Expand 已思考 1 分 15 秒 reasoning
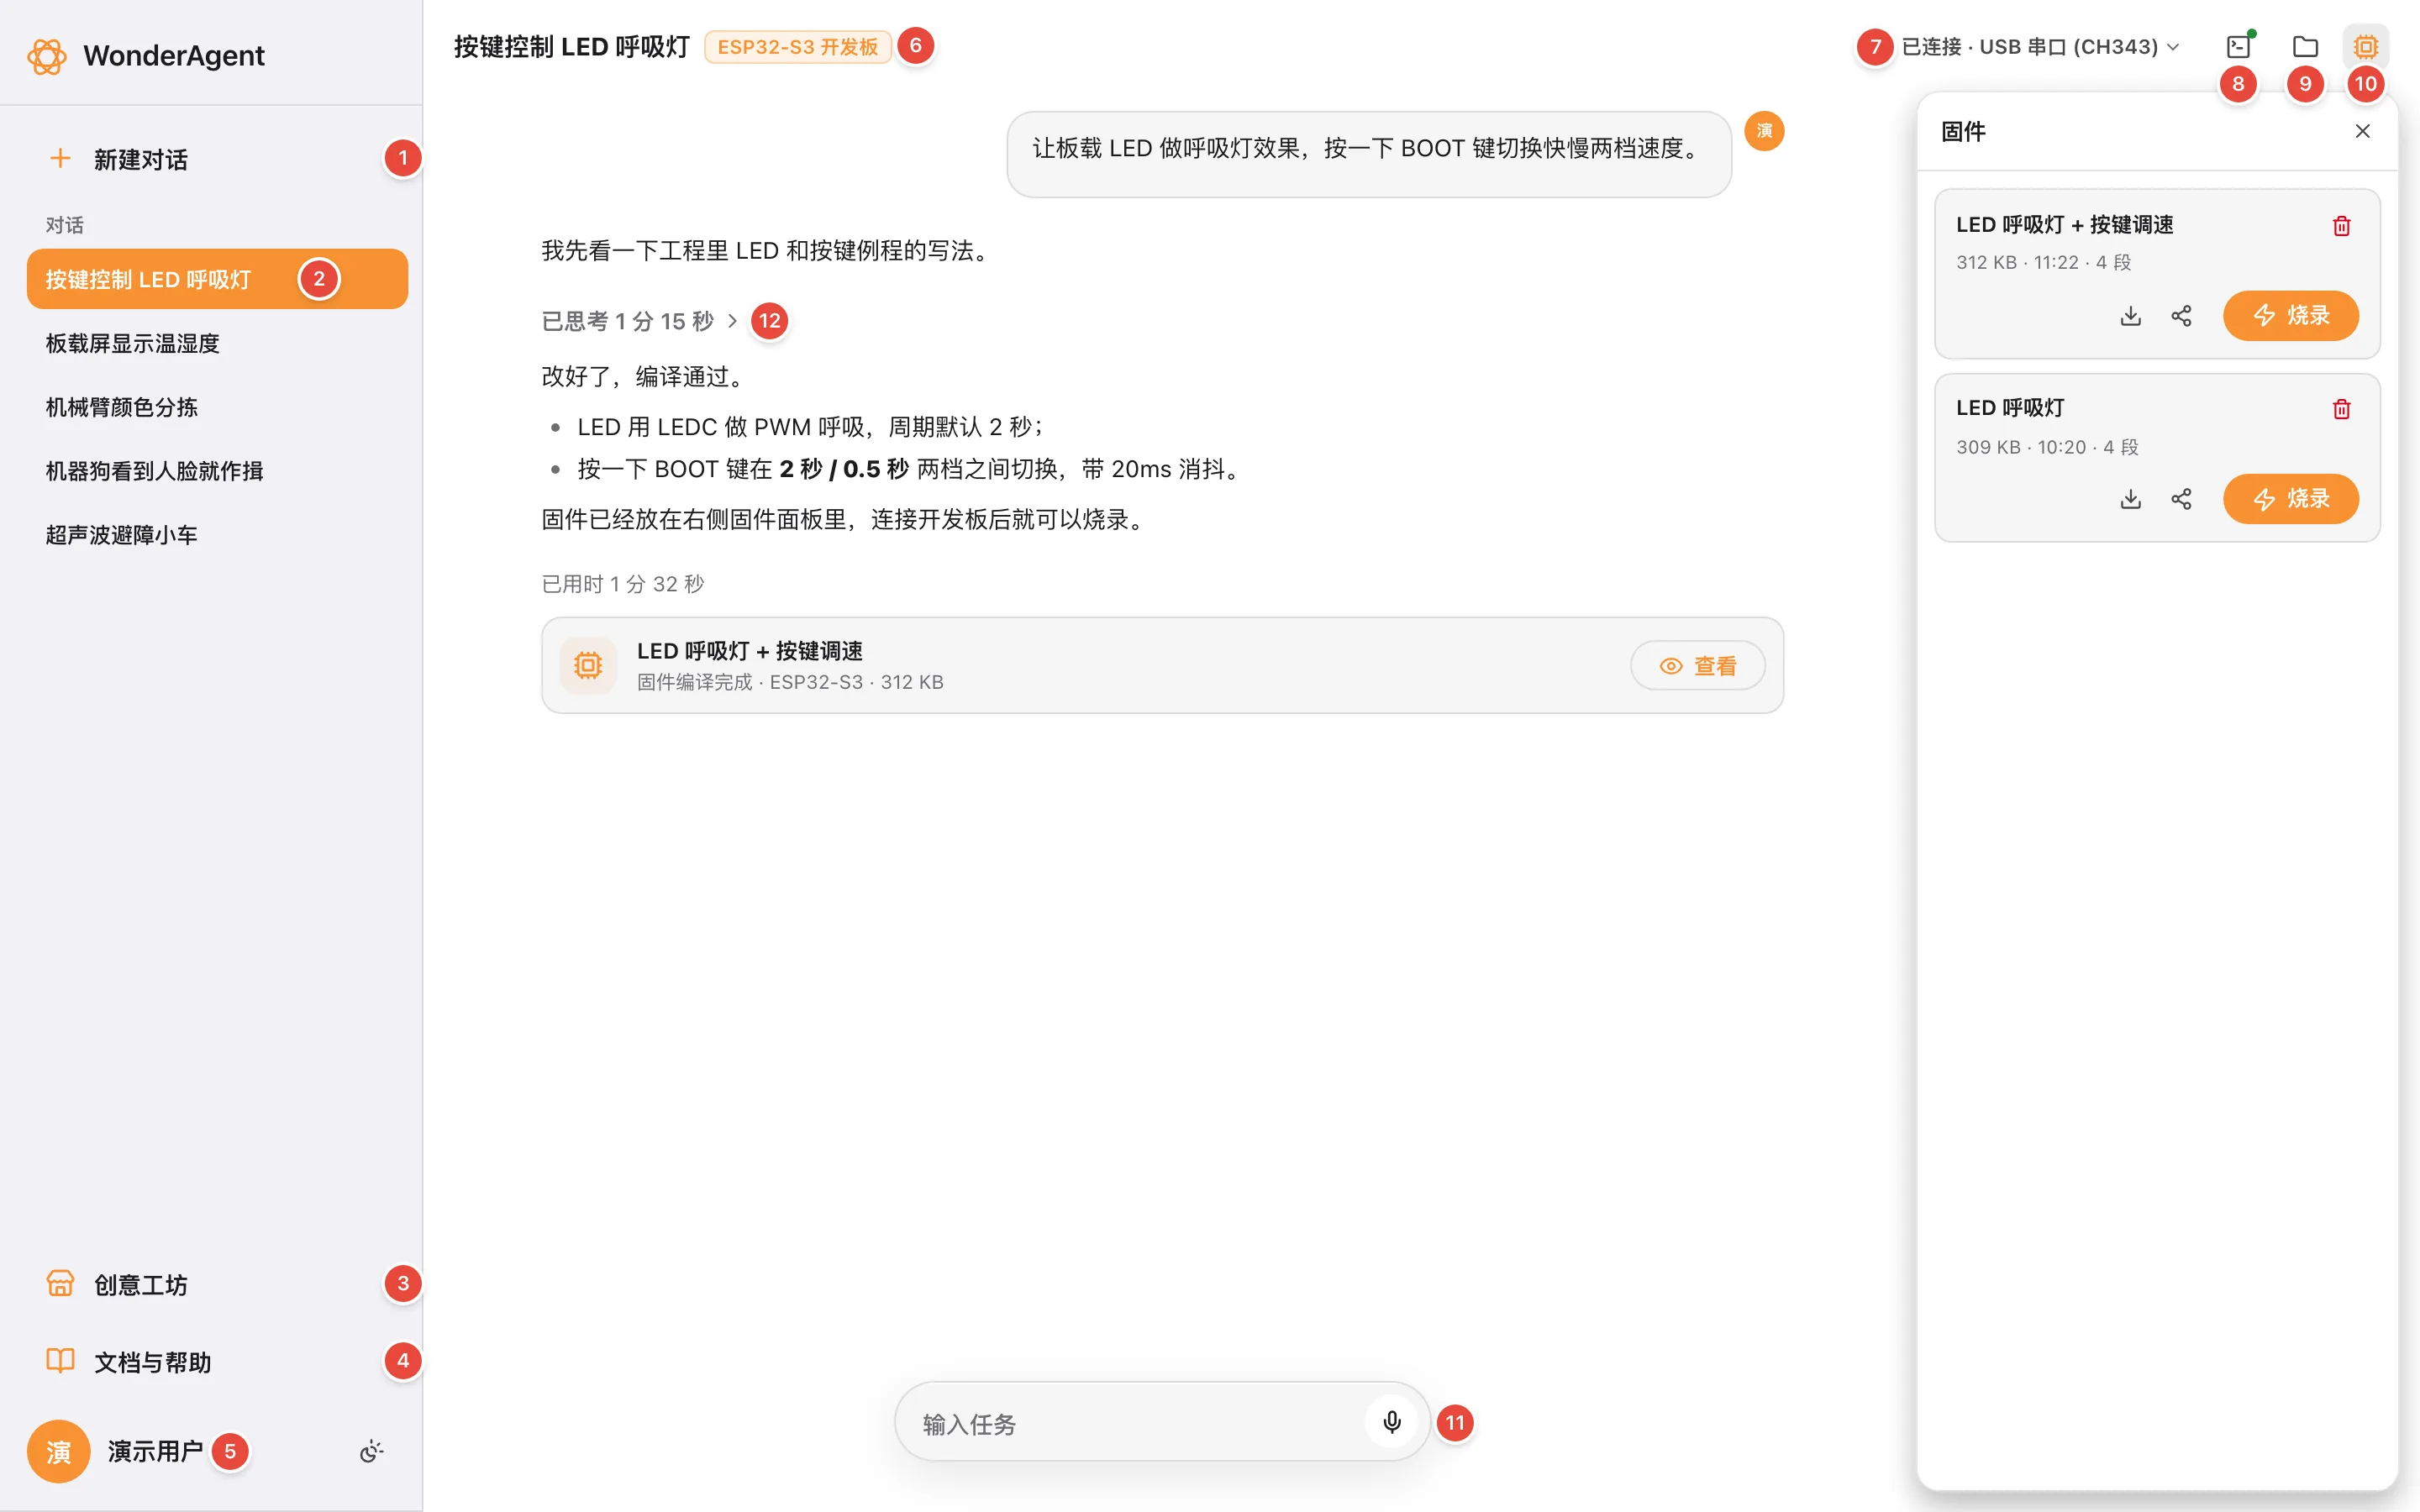This screenshot has width=2420, height=1512. pos(640,321)
